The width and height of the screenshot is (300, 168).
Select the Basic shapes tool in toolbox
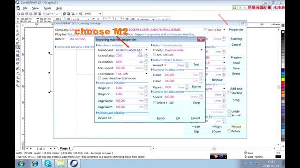[x=18, y=59]
